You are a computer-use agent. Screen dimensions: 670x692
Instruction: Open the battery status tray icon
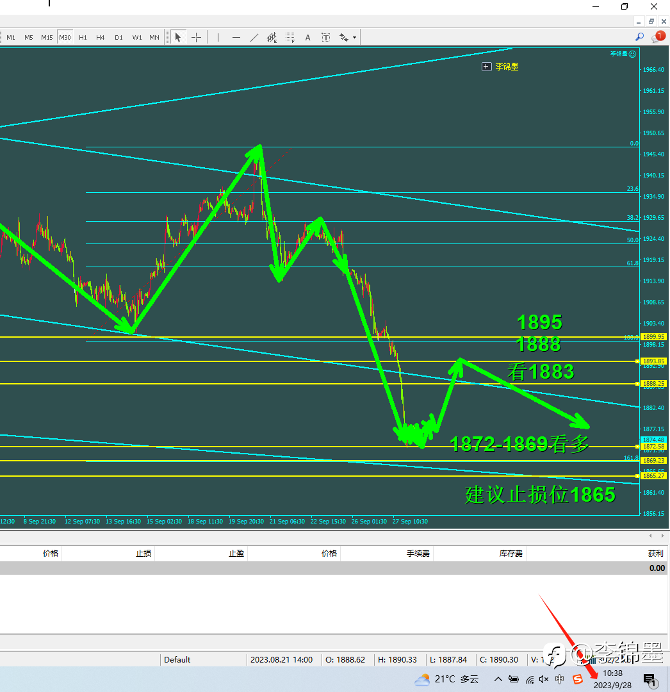click(x=514, y=679)
